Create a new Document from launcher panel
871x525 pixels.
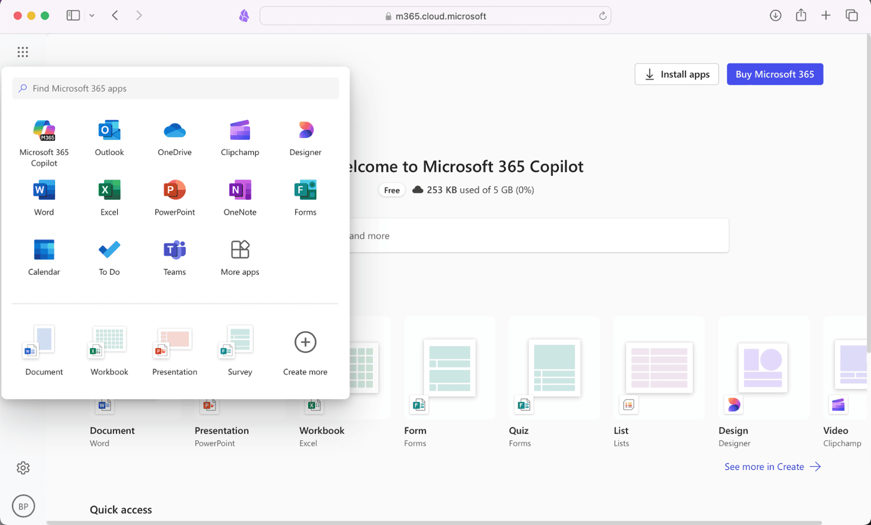44,350
